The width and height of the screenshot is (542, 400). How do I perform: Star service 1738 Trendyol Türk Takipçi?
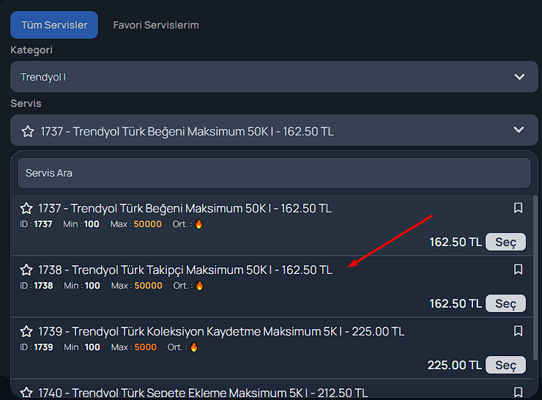[26, 270]
